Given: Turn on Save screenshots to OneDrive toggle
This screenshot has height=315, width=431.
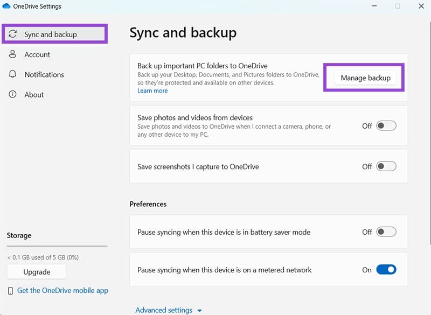Looking at the screenshot, I should tap(386, 166).
